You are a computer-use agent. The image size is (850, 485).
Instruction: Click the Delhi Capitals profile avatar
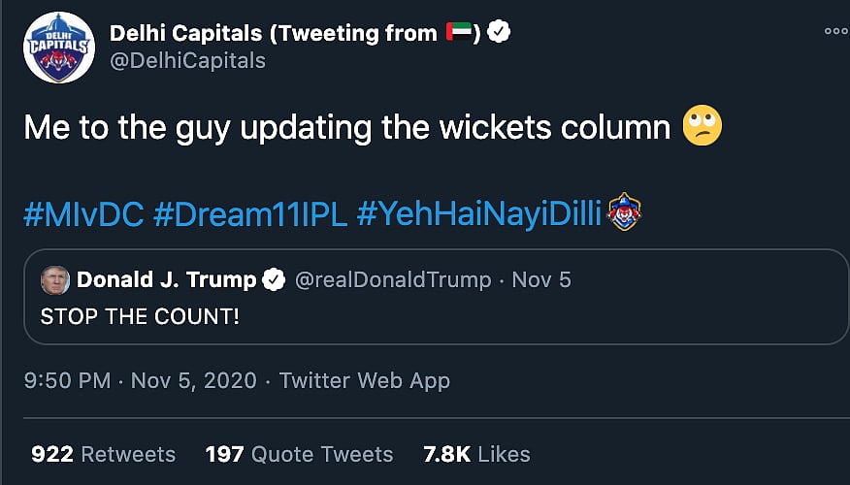click(x=59, y=48)
